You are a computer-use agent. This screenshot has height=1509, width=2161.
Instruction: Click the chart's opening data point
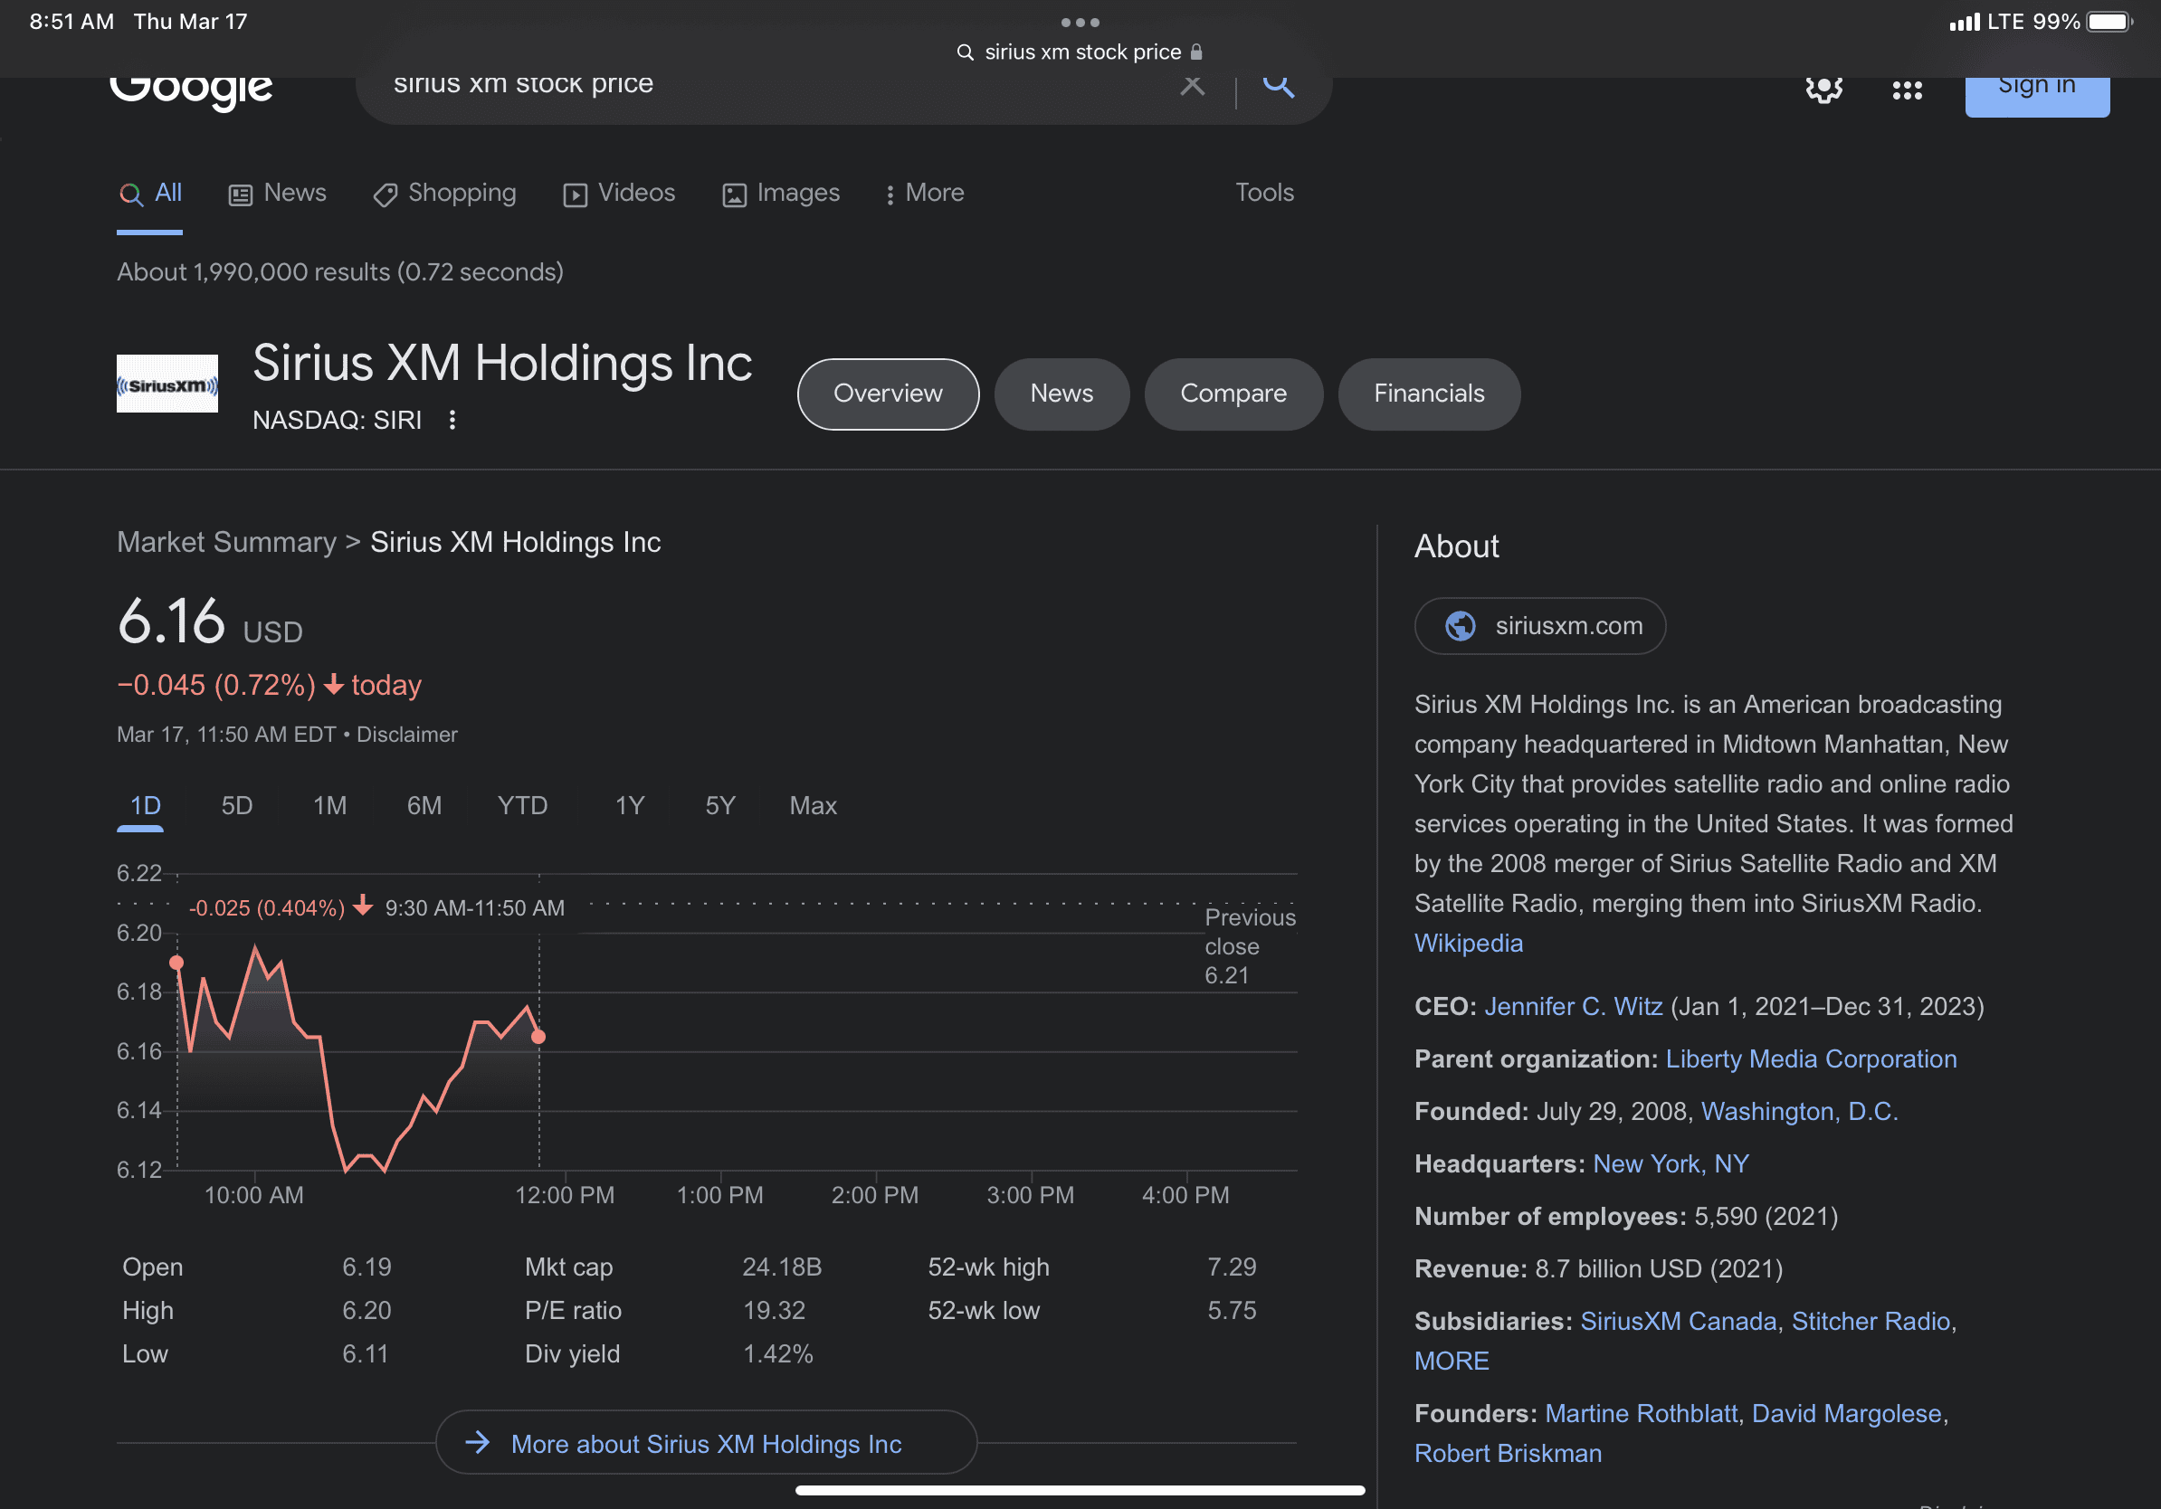(176, 963)
